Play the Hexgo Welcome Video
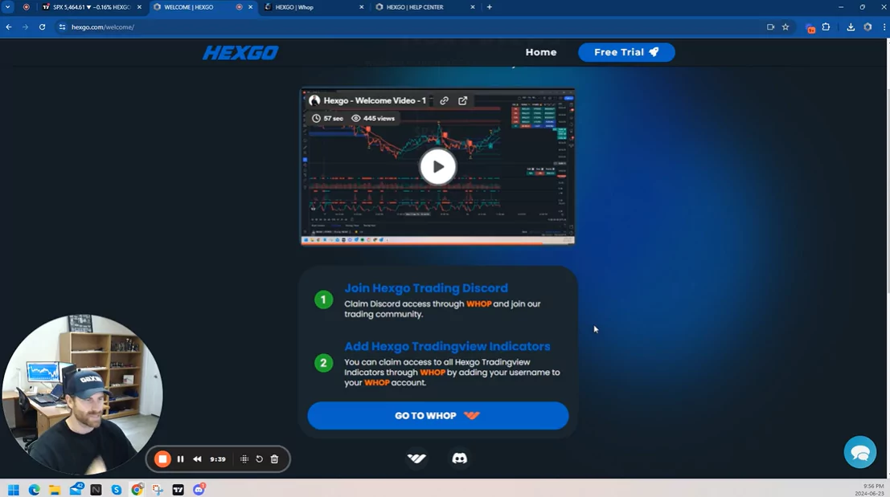Image resolution: width=890 pixels, height=497 pixels. (x=437, y=166)
